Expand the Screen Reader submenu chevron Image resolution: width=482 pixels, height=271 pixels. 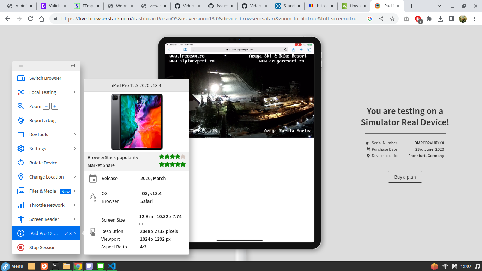pyautogui.click(x=75, y=219)
